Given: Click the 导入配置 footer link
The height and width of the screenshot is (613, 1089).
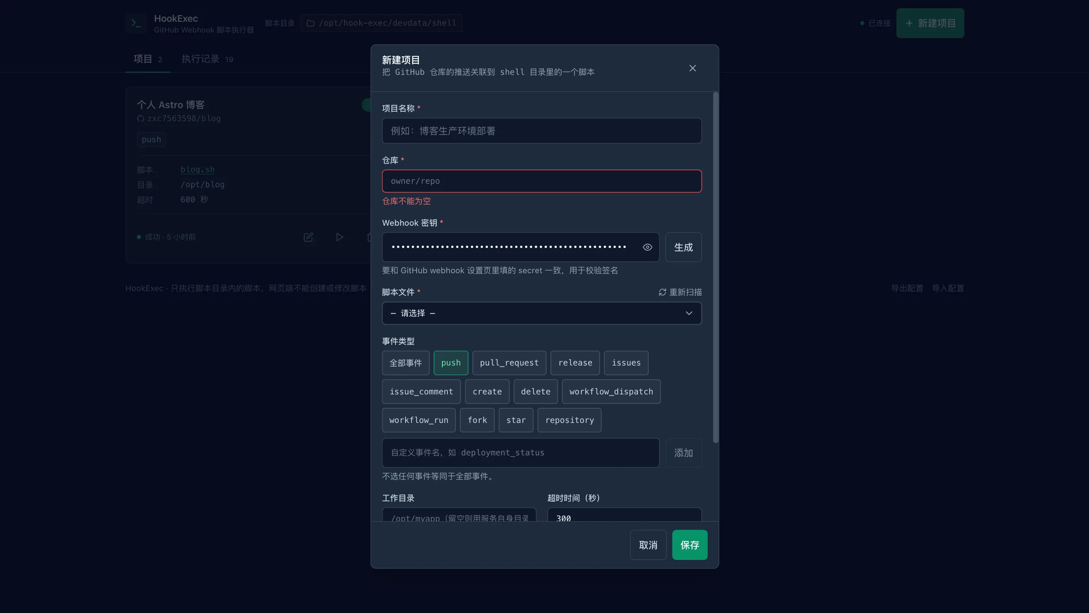Looking at the screenshot, I should pyautogui.click(x=948, y=288).
